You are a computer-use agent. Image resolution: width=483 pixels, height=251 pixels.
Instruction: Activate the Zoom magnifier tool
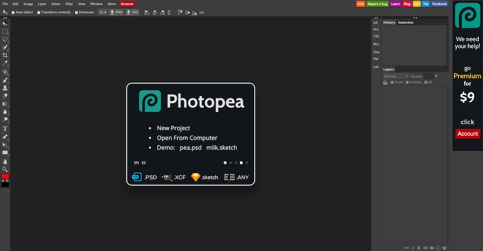point(5,169)
